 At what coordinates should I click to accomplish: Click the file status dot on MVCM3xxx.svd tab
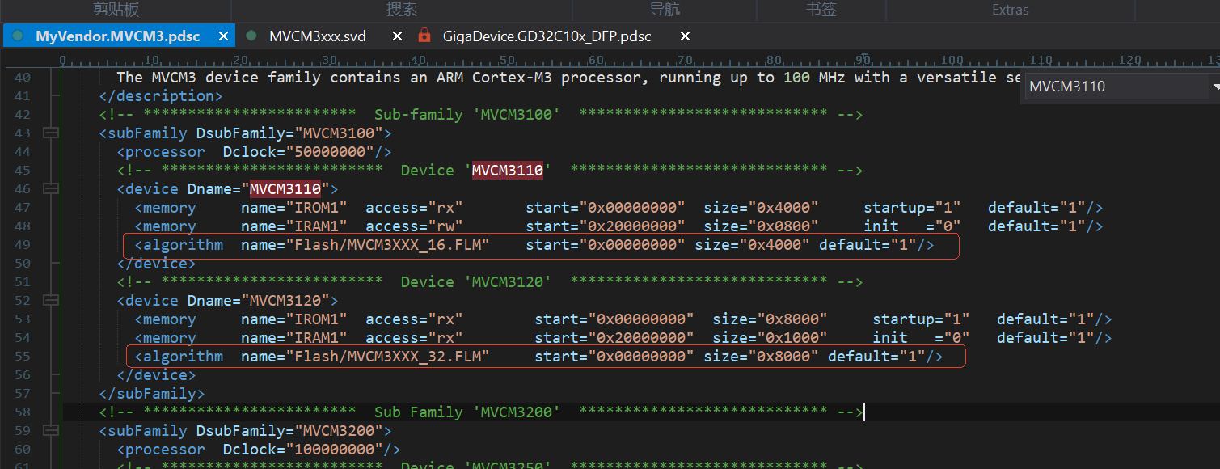pyautogui.click(x=251, y=36)
